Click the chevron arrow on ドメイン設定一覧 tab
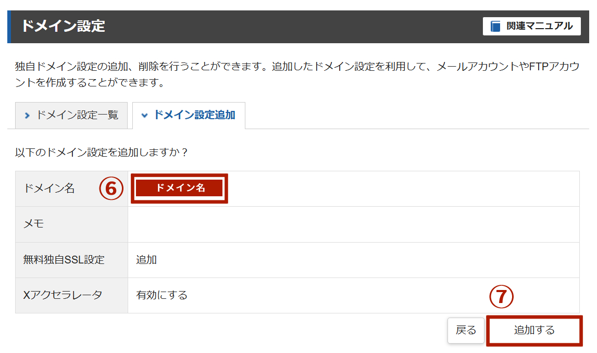Screen dimensions: 597x353 tap(28, 116)
